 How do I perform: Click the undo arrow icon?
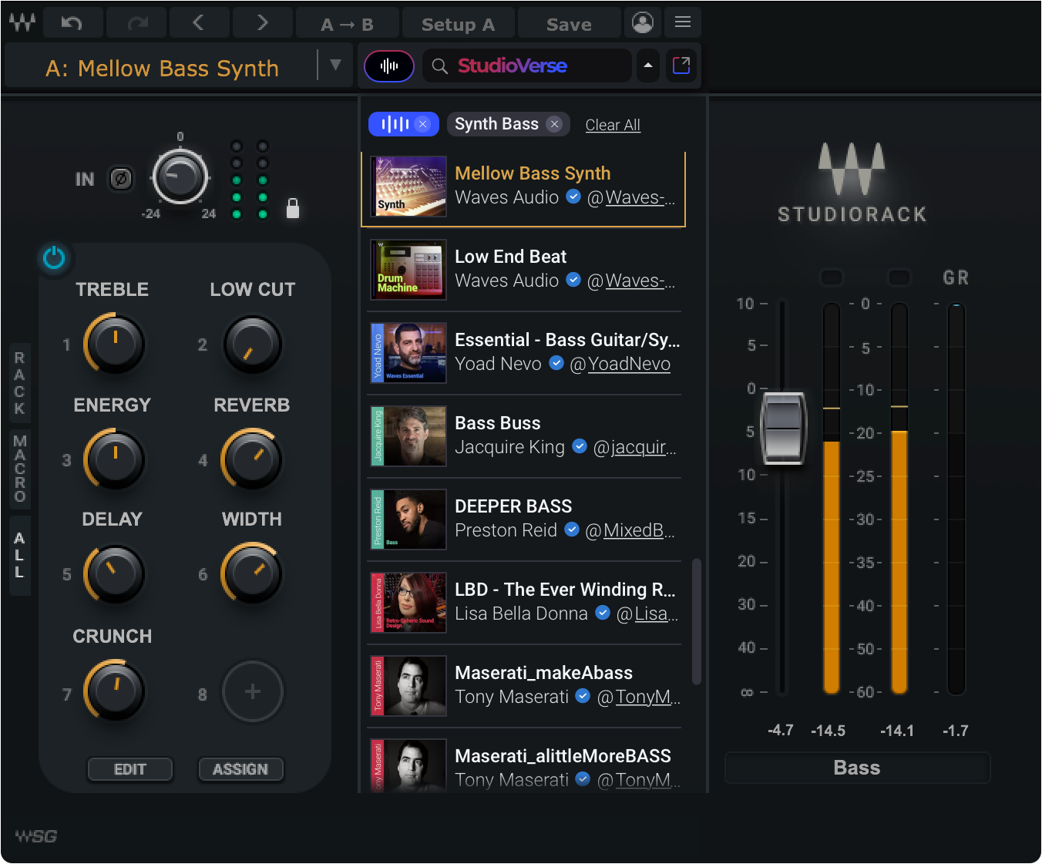tap(72, 23)
